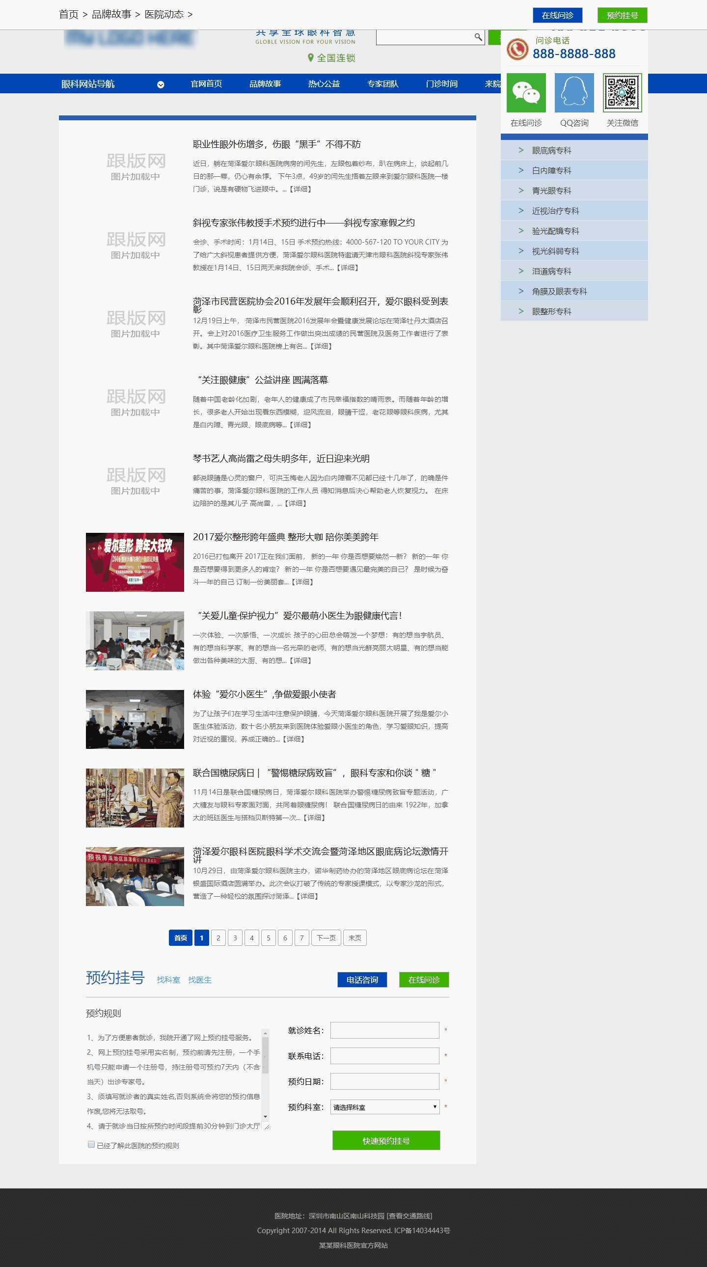This screenshot has width=707, height=1267.
Task: Click the red phone icon beside 888-8888-888
Action: tap(517, 49)
